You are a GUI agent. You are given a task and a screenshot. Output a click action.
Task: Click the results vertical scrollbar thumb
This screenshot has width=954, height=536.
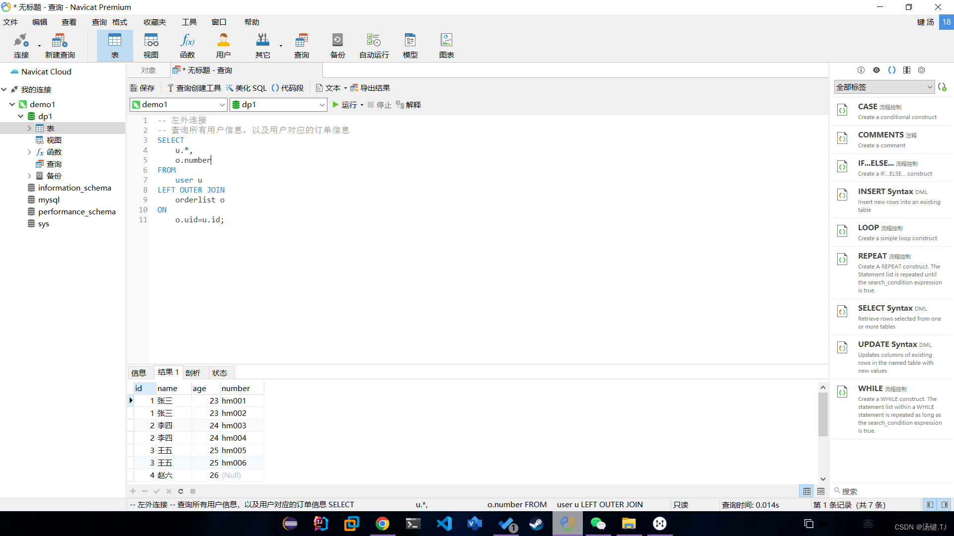coord(823,414)
